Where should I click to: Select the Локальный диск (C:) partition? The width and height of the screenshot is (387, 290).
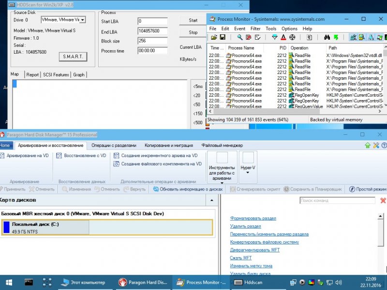tap(45, 227)
